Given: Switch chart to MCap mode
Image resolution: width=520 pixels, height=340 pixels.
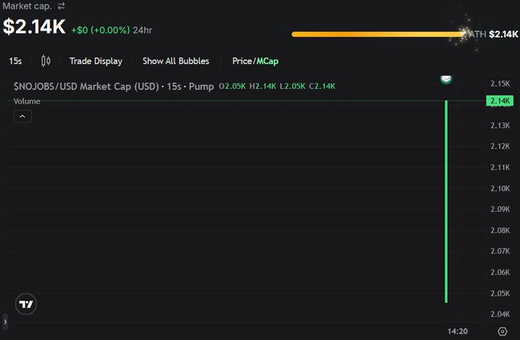Looking at the screenshot, I should 268,61.
